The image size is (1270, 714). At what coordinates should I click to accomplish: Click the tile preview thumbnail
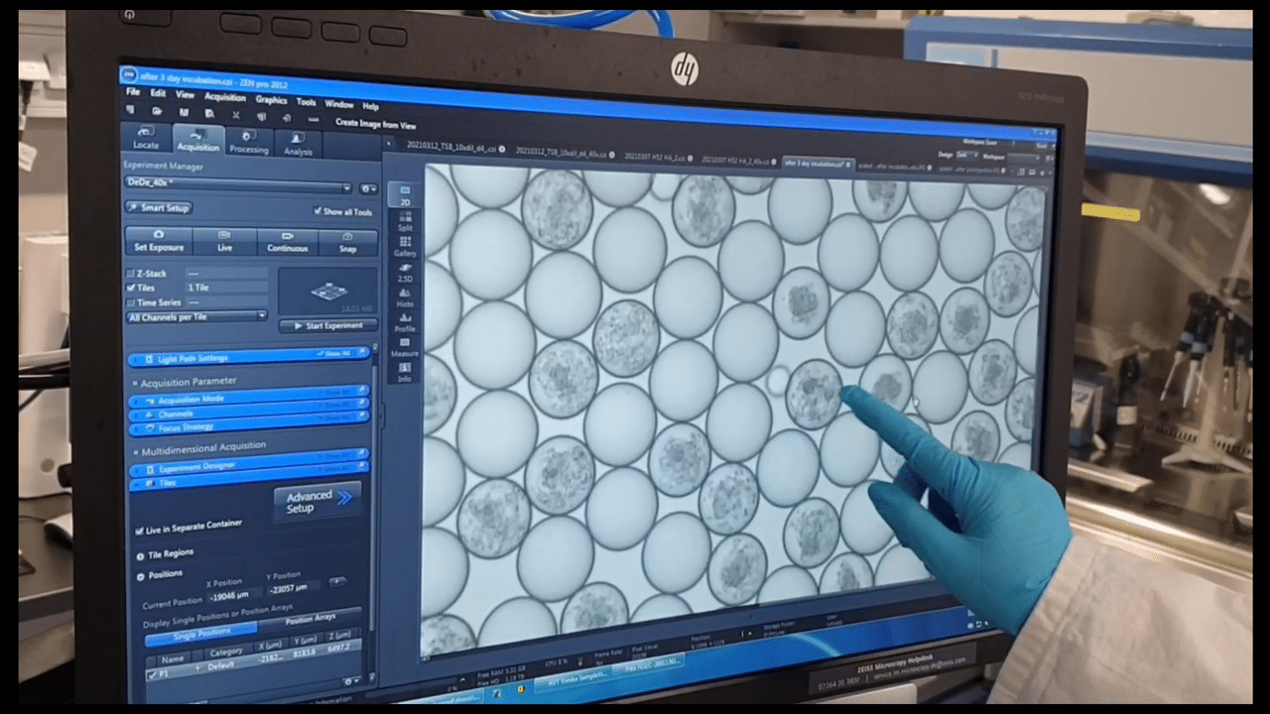[327, 291]
